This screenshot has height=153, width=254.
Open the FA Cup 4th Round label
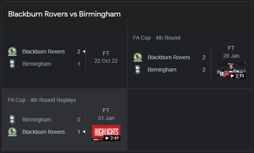(157, 38)
